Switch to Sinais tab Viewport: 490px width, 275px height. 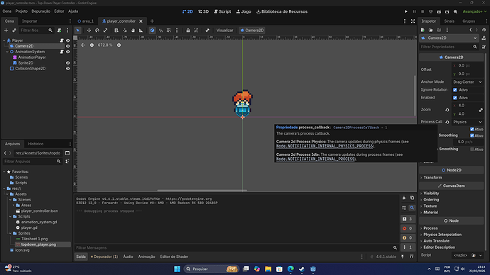click(x=449, y=21)
